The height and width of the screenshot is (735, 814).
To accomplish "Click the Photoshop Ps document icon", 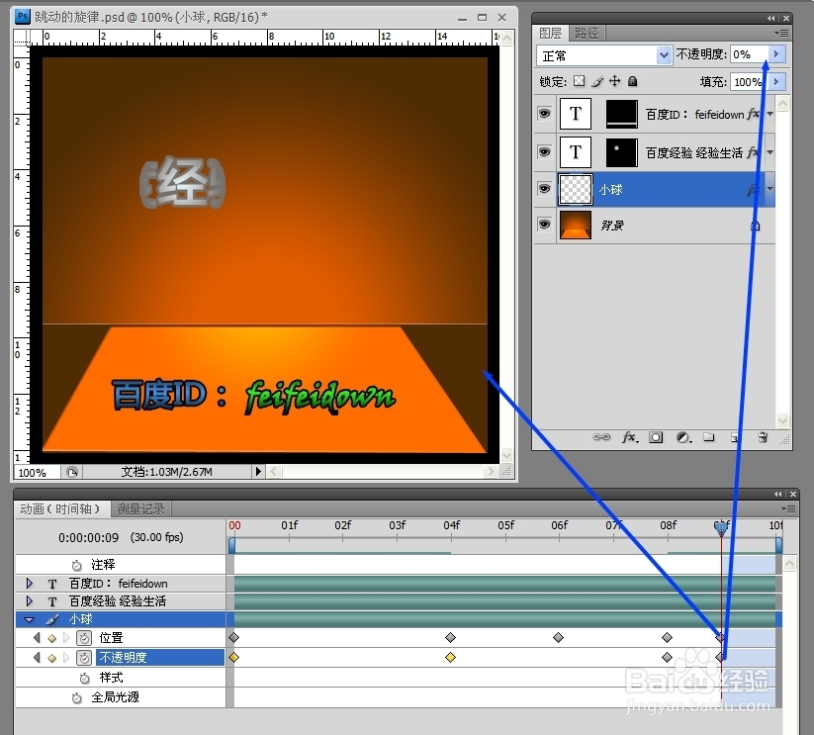I will [23, 17].
